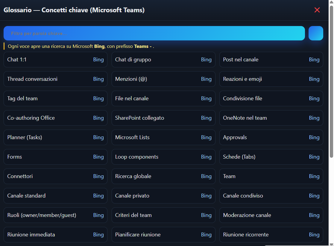Select the 'Connettori' label
The width and height of the screenshot is (334, 246).
point(20,176)
